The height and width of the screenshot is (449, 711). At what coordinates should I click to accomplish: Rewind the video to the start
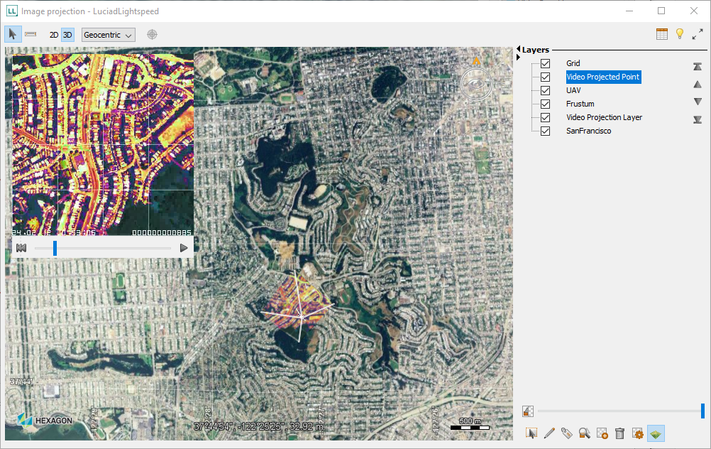[x=21, y=248]
